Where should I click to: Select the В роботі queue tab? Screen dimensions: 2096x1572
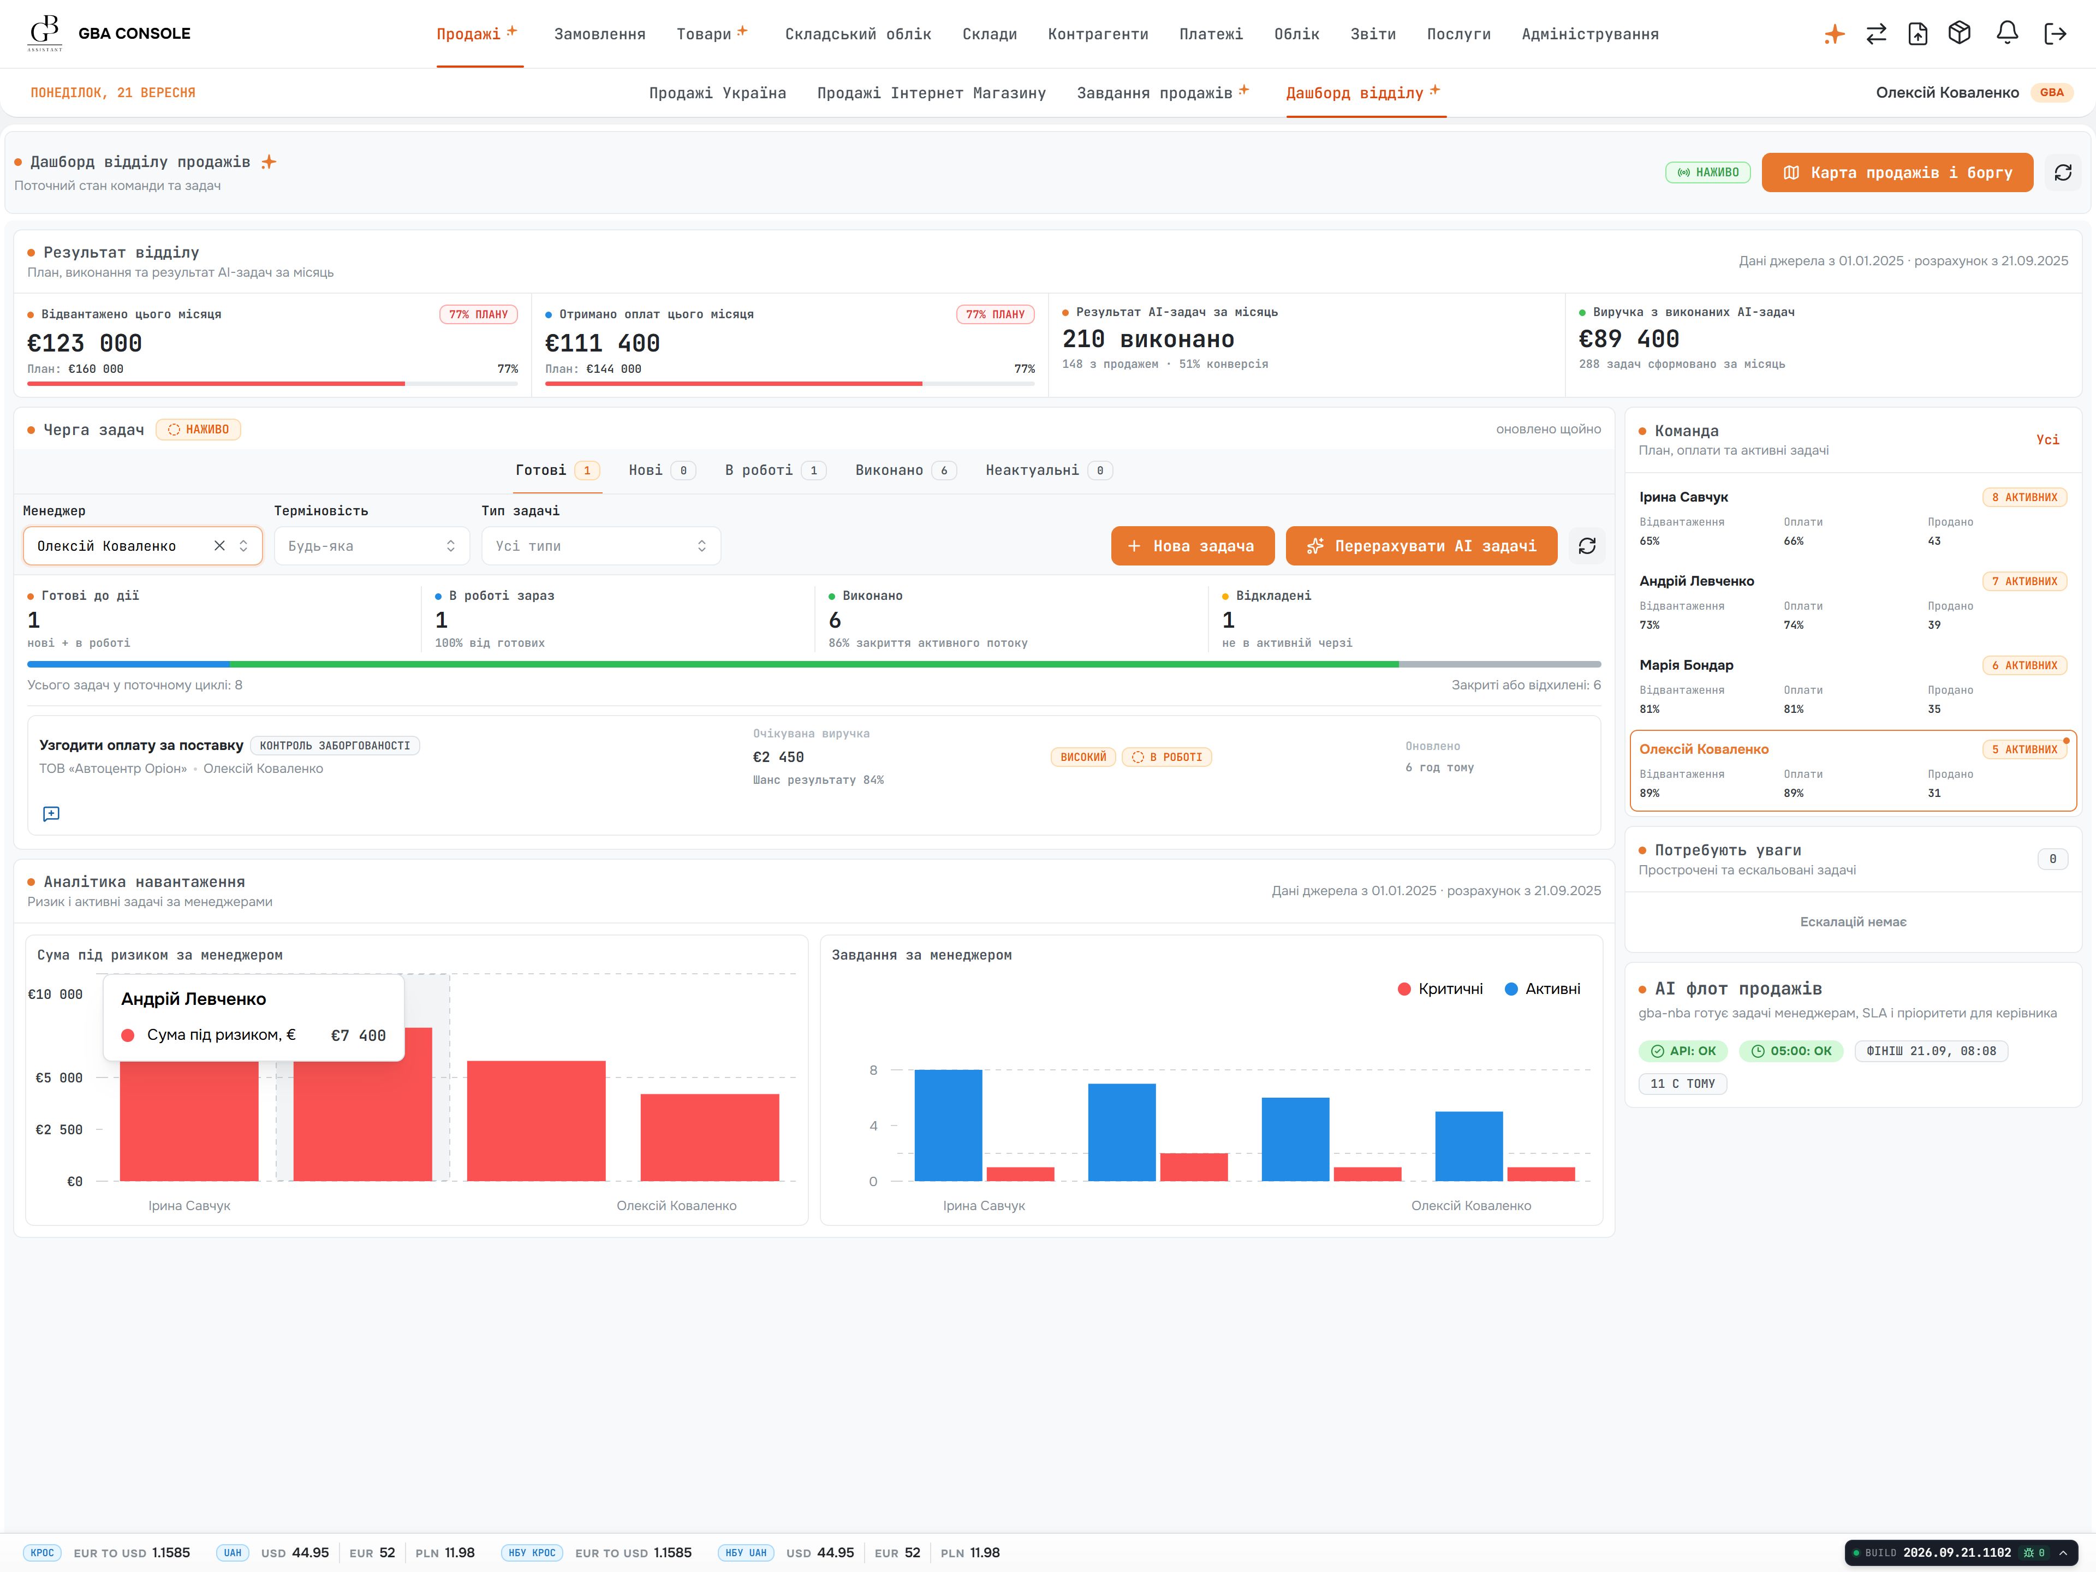click(775, 470)
